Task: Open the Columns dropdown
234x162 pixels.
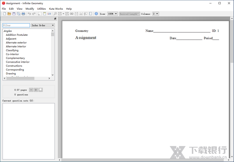Action: pyautogui.click(x=156, y=14)
